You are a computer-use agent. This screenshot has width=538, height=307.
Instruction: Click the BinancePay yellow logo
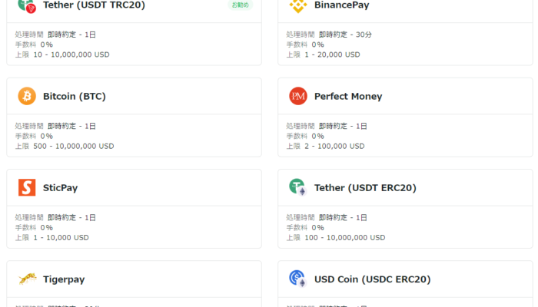point(298,6)
